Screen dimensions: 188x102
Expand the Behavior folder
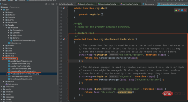(x=4, y=15)
